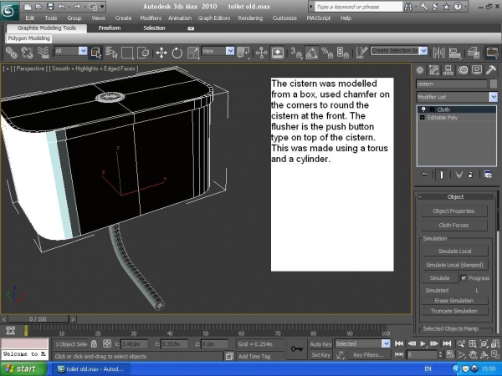The width and height of the screenshot is (502, 376).
Task: Expand the ribbon minimize options button
Action: (x=191, y=28)
